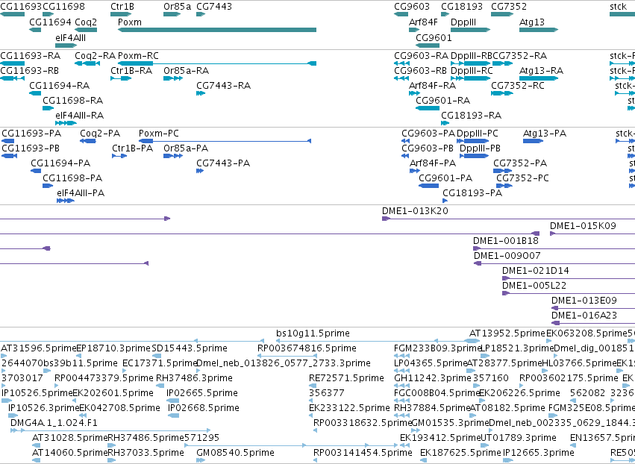The height and width of the screenshot is (464, 635).
Task: Click the CG7443 gene label
Action: 214,7
